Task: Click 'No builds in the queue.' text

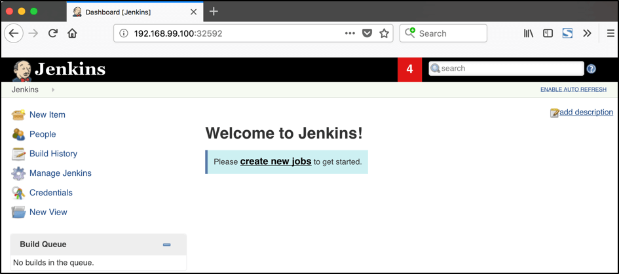Action: click(54, 263)
